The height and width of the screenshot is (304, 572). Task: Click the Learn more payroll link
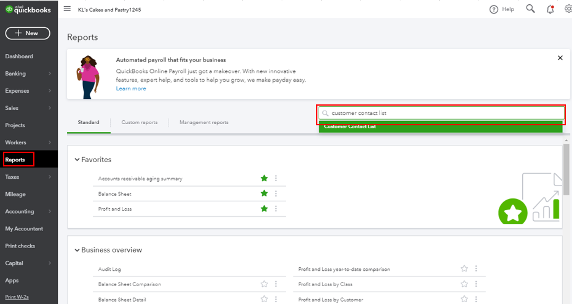pyautogui.click(x=131, y=88)
